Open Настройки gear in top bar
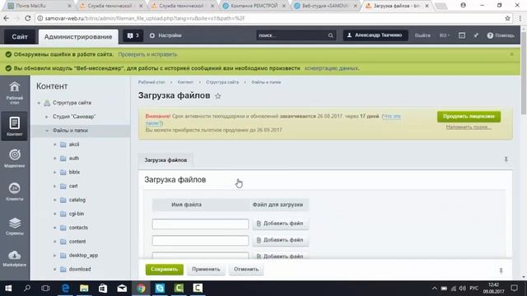The width and height of the screenshot is (527, 296). (x=166, y=35)
